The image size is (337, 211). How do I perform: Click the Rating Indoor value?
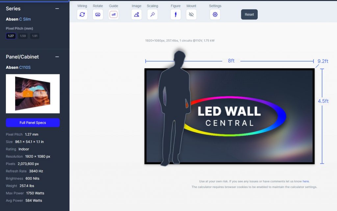(24, 149)
